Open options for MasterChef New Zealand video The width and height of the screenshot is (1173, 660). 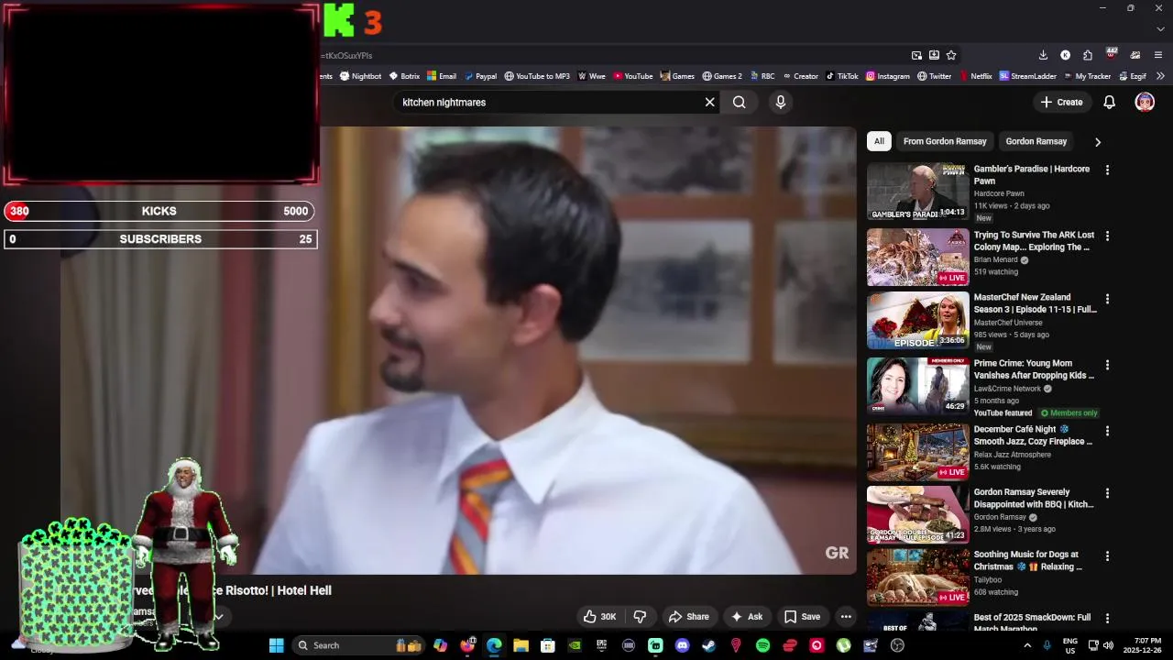(x=1107, y=299)
